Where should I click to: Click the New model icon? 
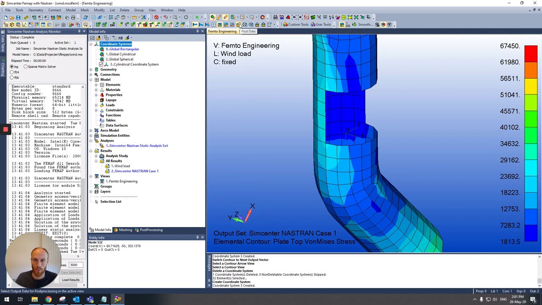coord(6,17)
